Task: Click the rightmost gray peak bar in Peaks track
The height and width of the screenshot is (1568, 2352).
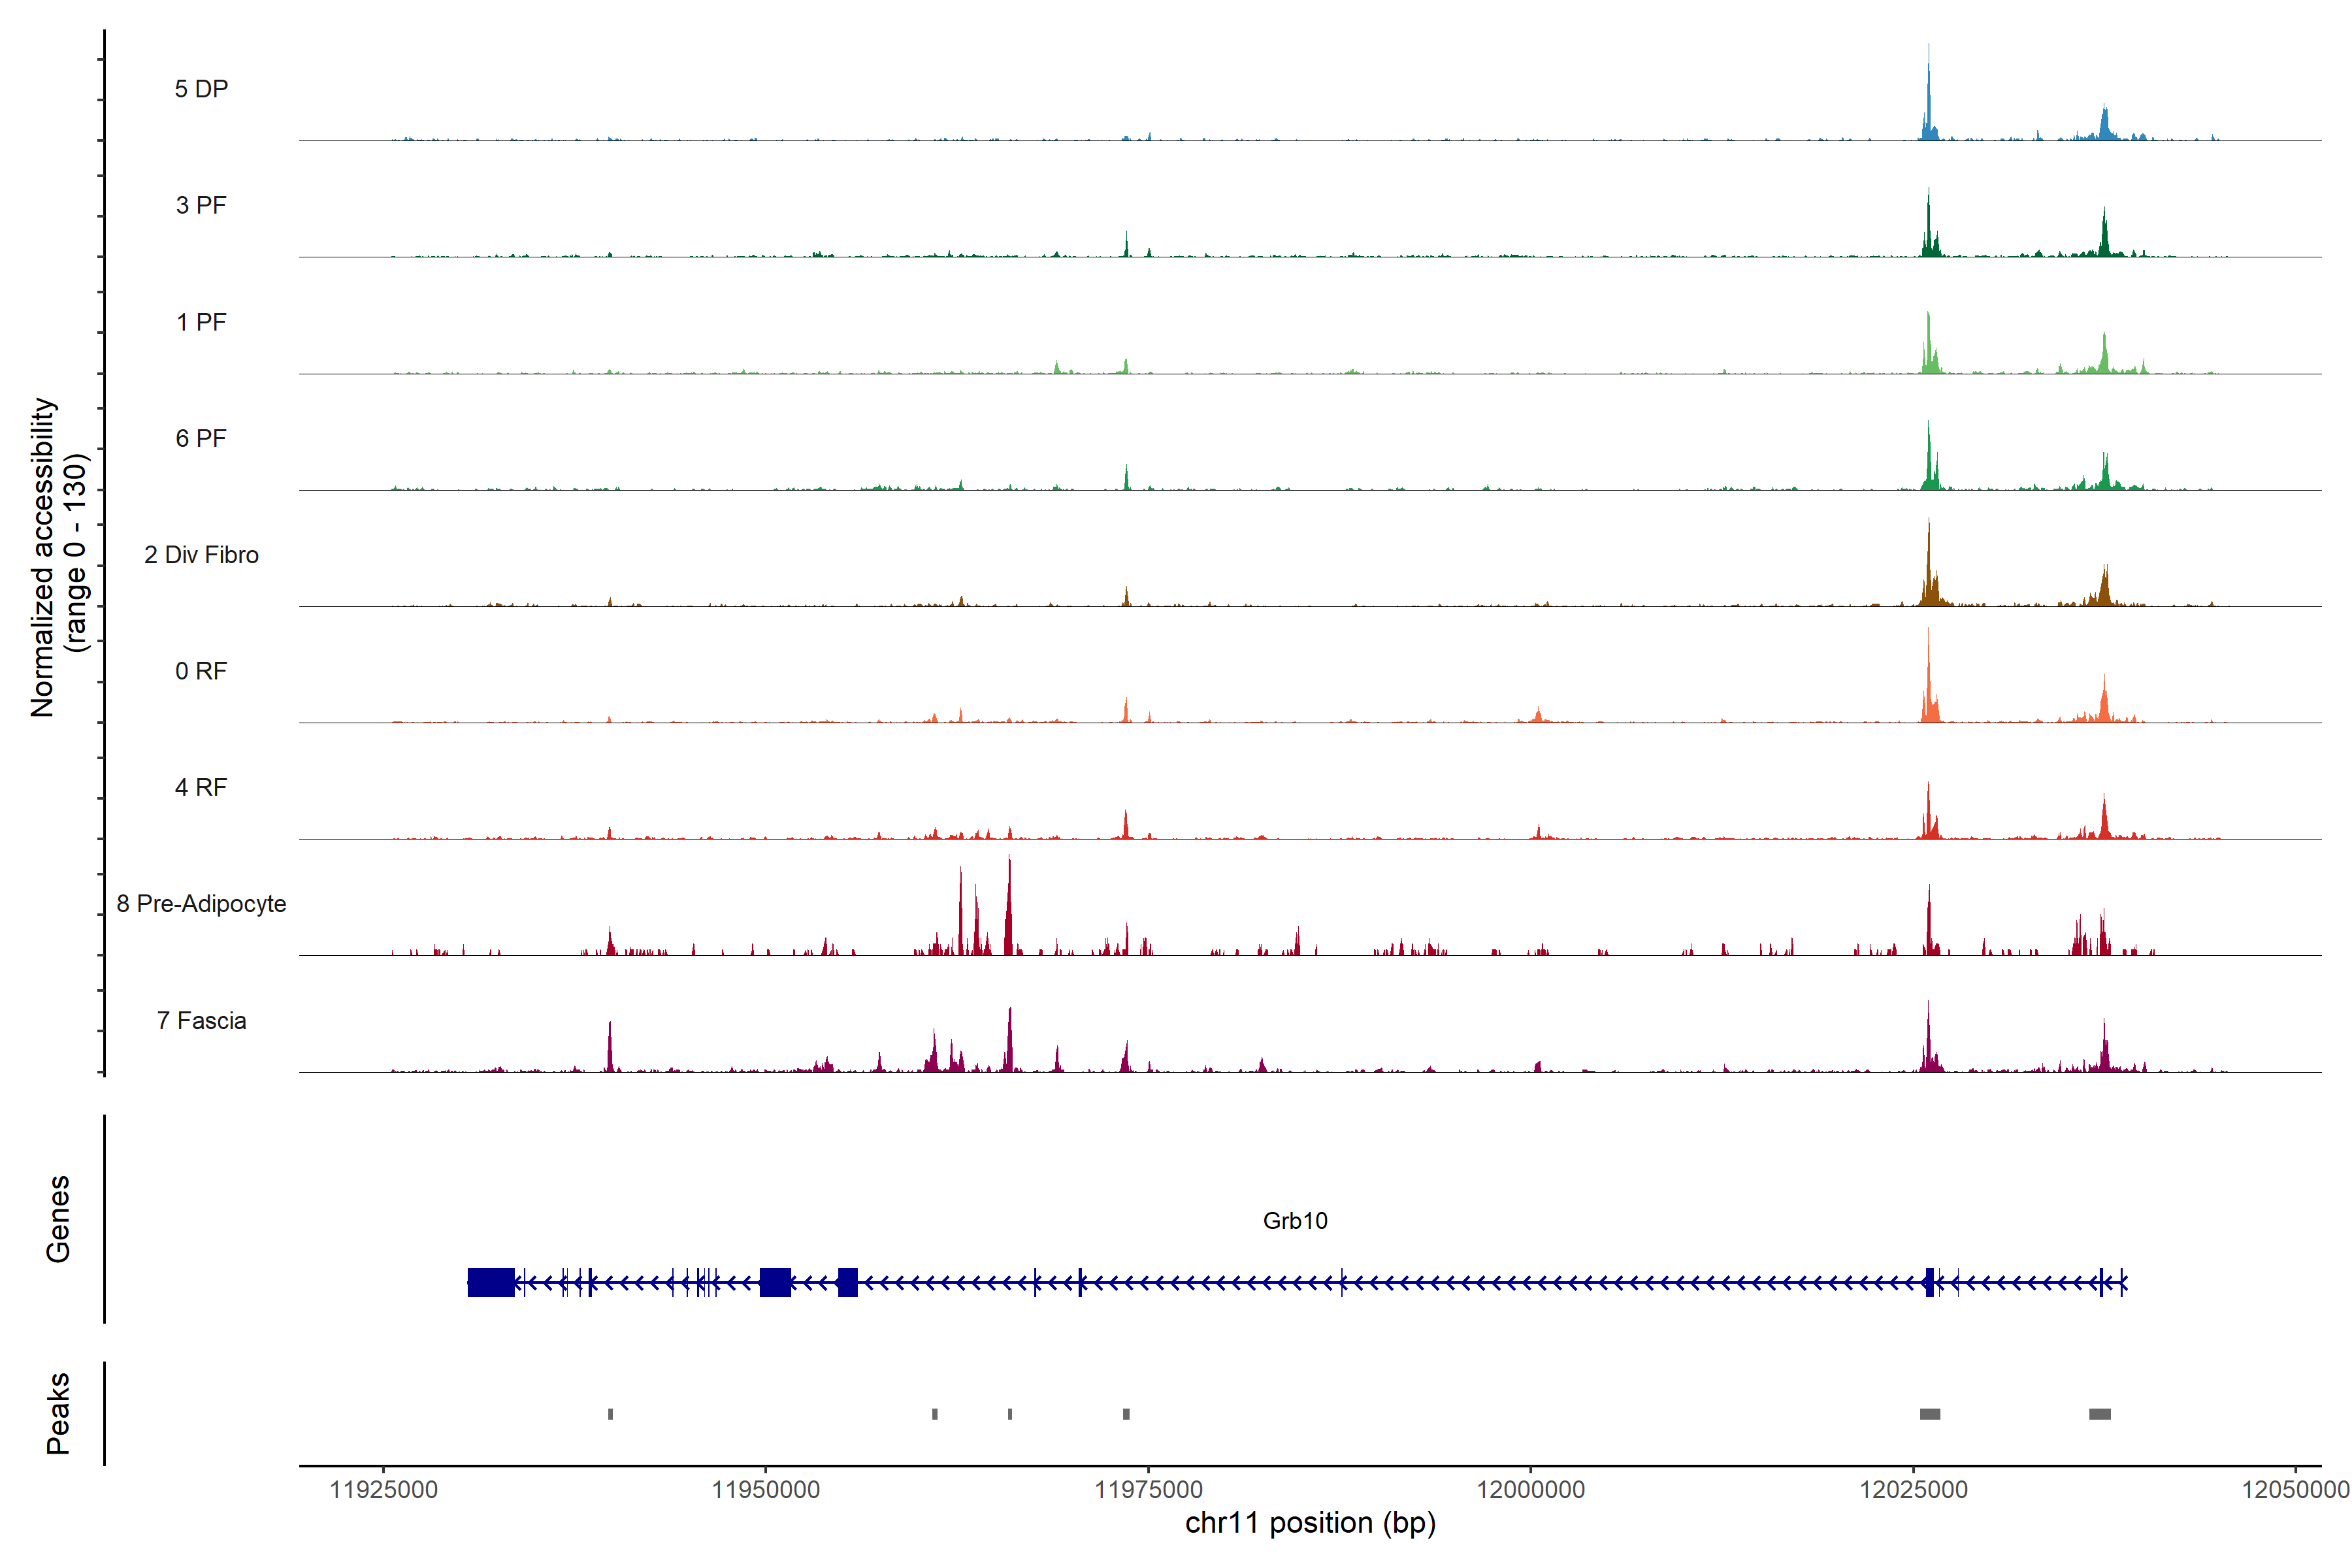Action: pyautogui.click(x=2100, y=1414)
